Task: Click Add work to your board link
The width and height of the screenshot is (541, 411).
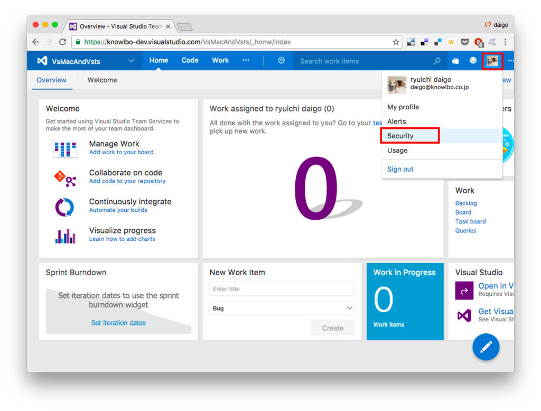Action: click(121, 152)
